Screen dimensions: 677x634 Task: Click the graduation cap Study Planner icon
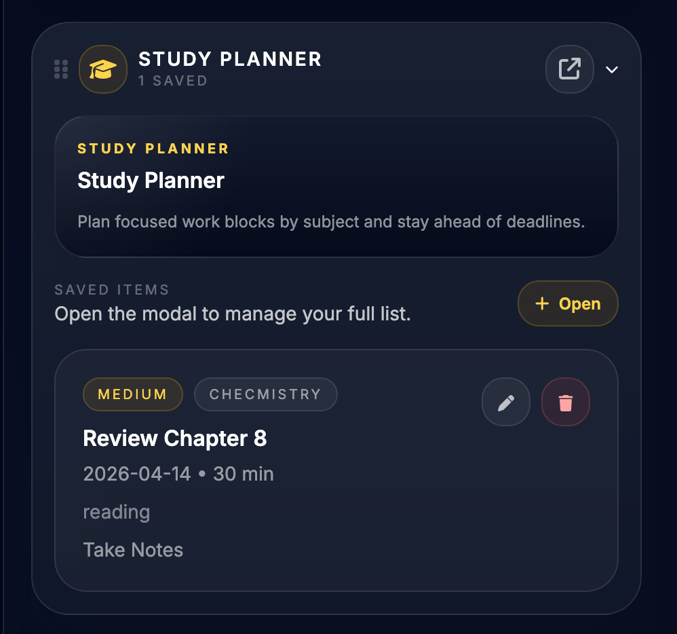pyautogui.click(x=102, y=69)
